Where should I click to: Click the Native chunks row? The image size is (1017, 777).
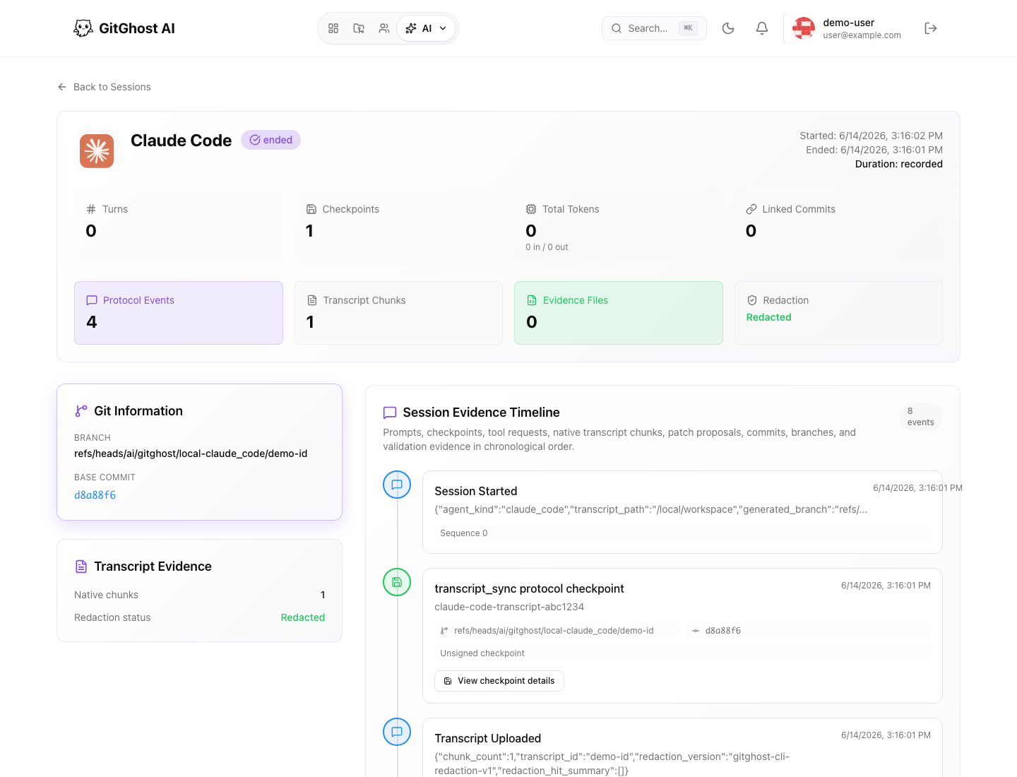tap(199, 595)
